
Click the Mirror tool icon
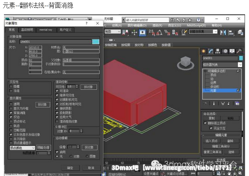pyautogui.click(x=223, y=32)
